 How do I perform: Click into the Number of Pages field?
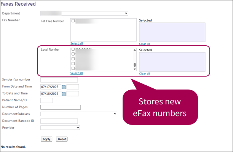pyautogui.click(x=61, y=107)
